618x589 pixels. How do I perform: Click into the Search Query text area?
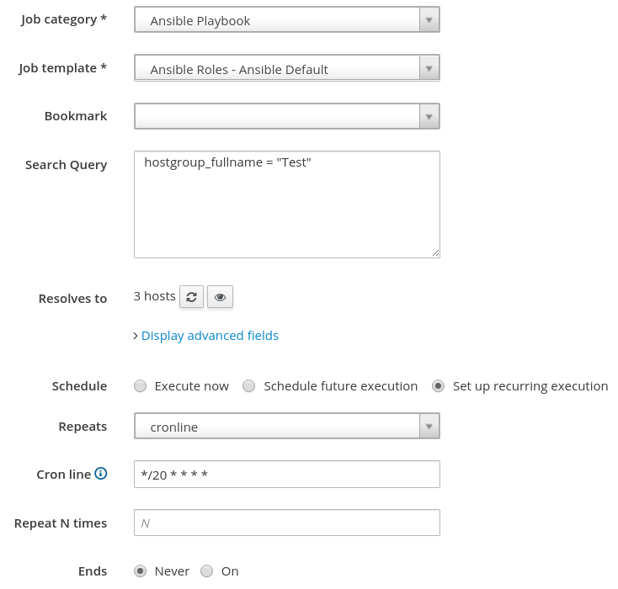(x=286, y=204)
